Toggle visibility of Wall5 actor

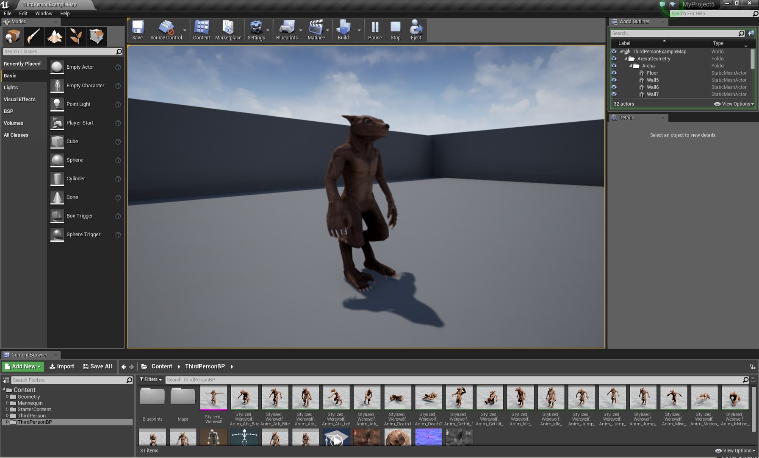coord(614,80)
